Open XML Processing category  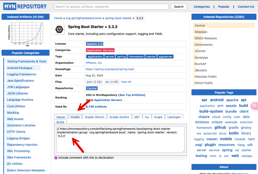(x=18, y=151)
